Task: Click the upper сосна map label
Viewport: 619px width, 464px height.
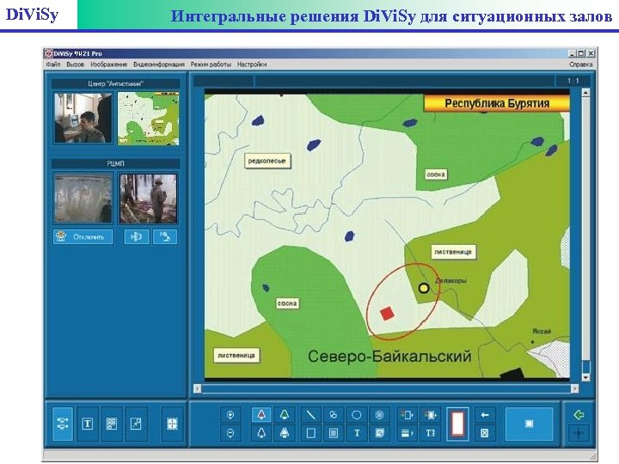Action: 436,174
